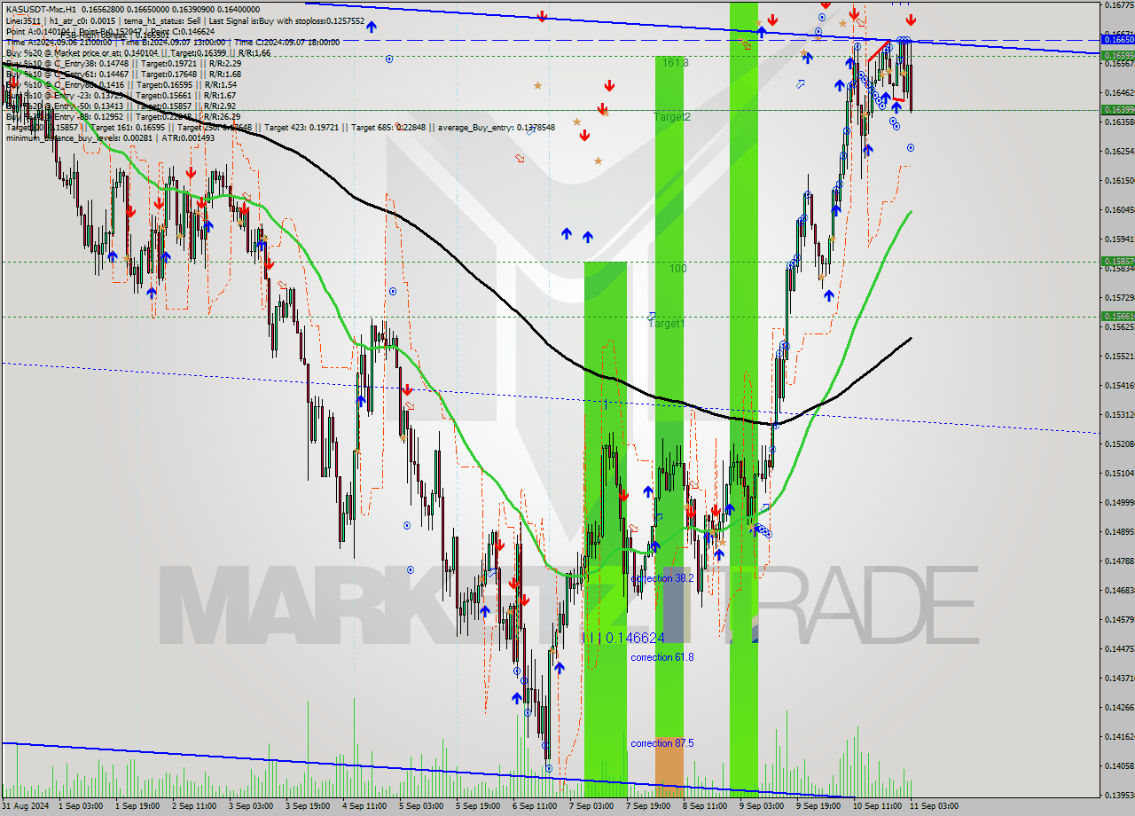The width and height of the screenshot is (1135, 816).
Task: Click the '11 Sep 03:00' time label
Action: (x=932, y=806)
